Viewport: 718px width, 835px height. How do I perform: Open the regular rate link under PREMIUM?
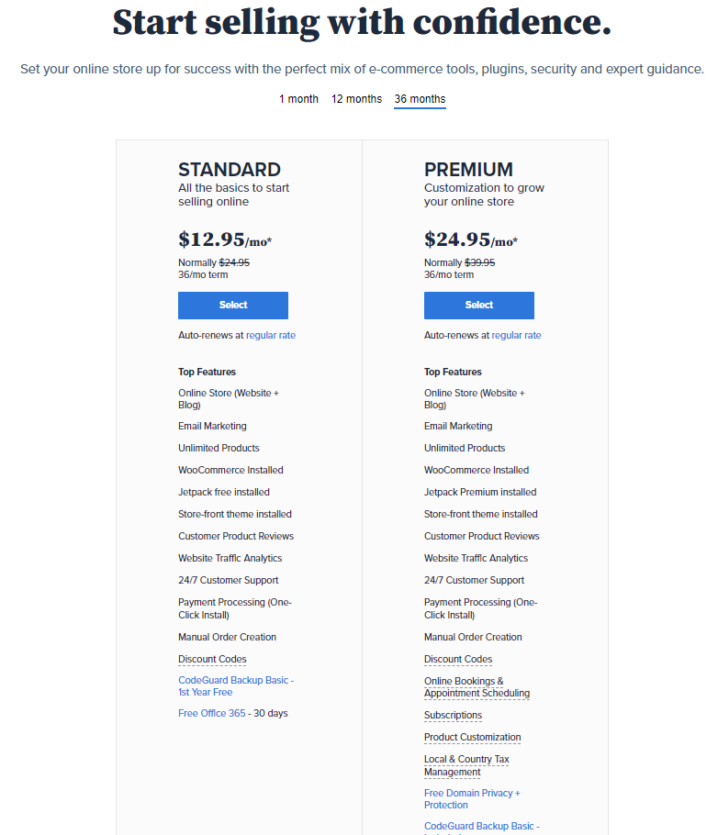516,335
